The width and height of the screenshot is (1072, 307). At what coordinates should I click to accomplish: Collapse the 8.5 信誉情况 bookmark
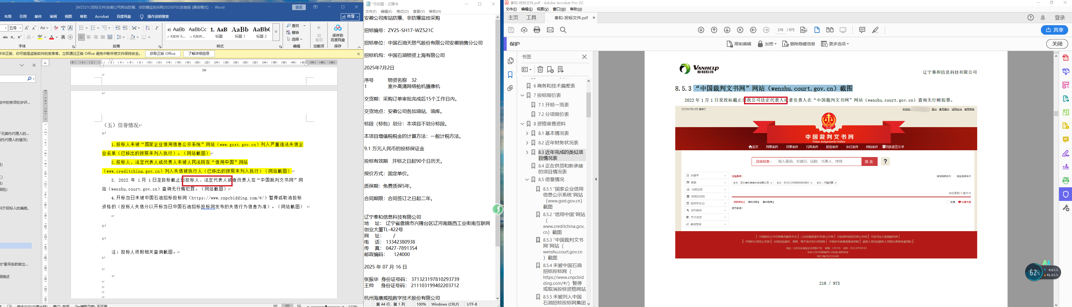point(527,179)
